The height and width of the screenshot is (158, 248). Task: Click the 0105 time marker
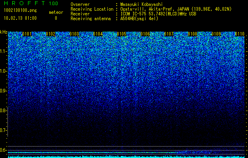click(x=121, y=34)
